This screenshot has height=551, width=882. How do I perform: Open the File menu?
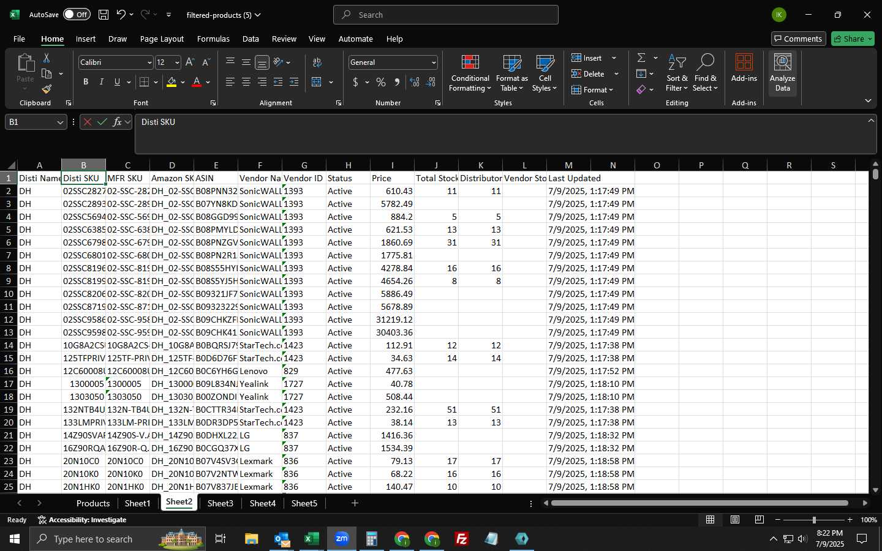pyautogui.click(x=20, y=39)
